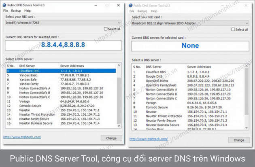Select Norton ConnectSafe A in left list
The width and height of the screenshot is (255, 167).
pyautogui.click(x=61, y=89)
